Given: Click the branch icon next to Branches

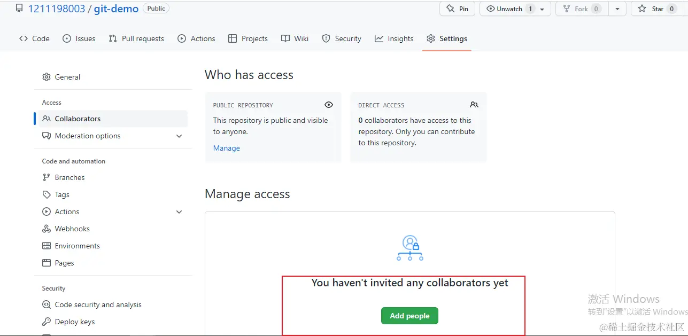Looking at the screenshot, I should [x=47, y=177].
